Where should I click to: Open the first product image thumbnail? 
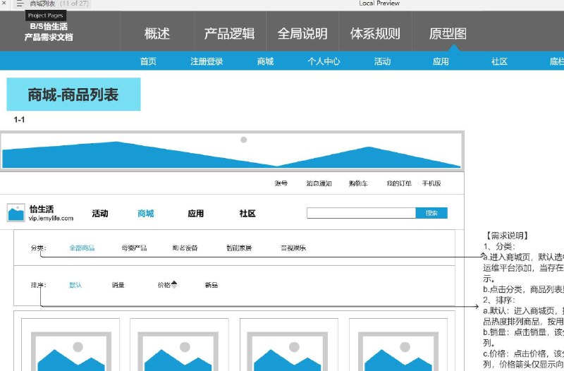click(x=71, y=351)
